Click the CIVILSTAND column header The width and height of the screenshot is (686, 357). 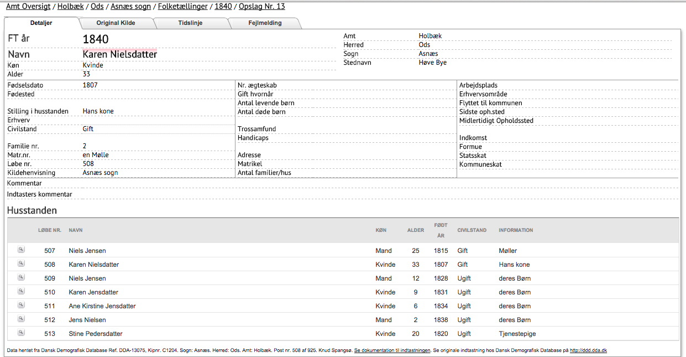[472, 230]
